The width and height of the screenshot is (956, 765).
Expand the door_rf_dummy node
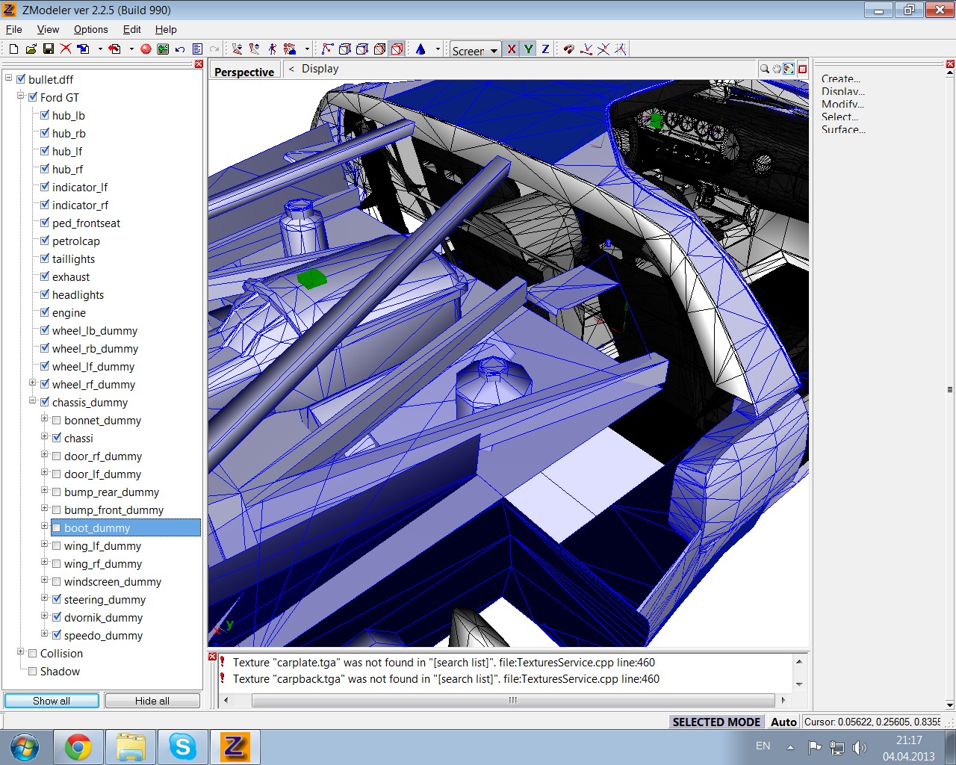pyautogui.click(x=44, y=454)
